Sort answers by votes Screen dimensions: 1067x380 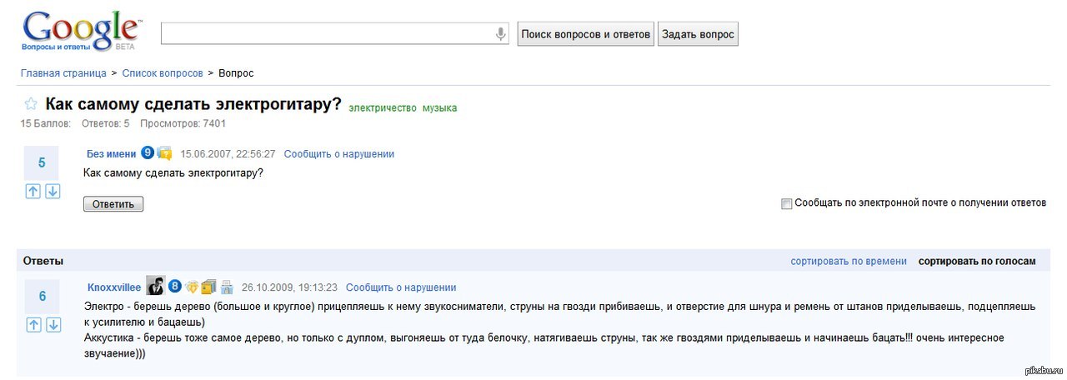click(x=976, y=261)
